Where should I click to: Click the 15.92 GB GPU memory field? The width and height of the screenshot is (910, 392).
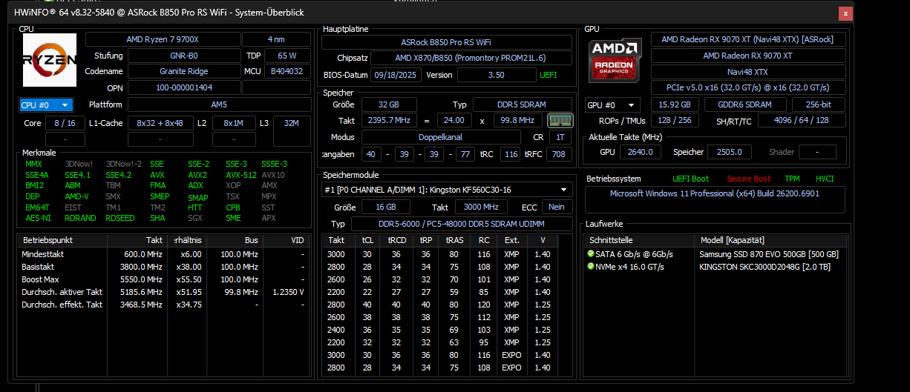tap(675, 105)
